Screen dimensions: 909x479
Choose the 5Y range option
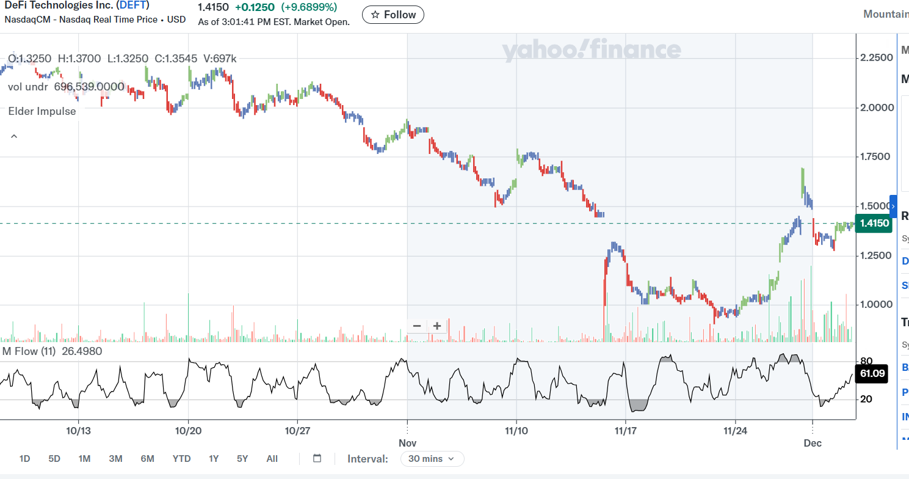(242, 458)
